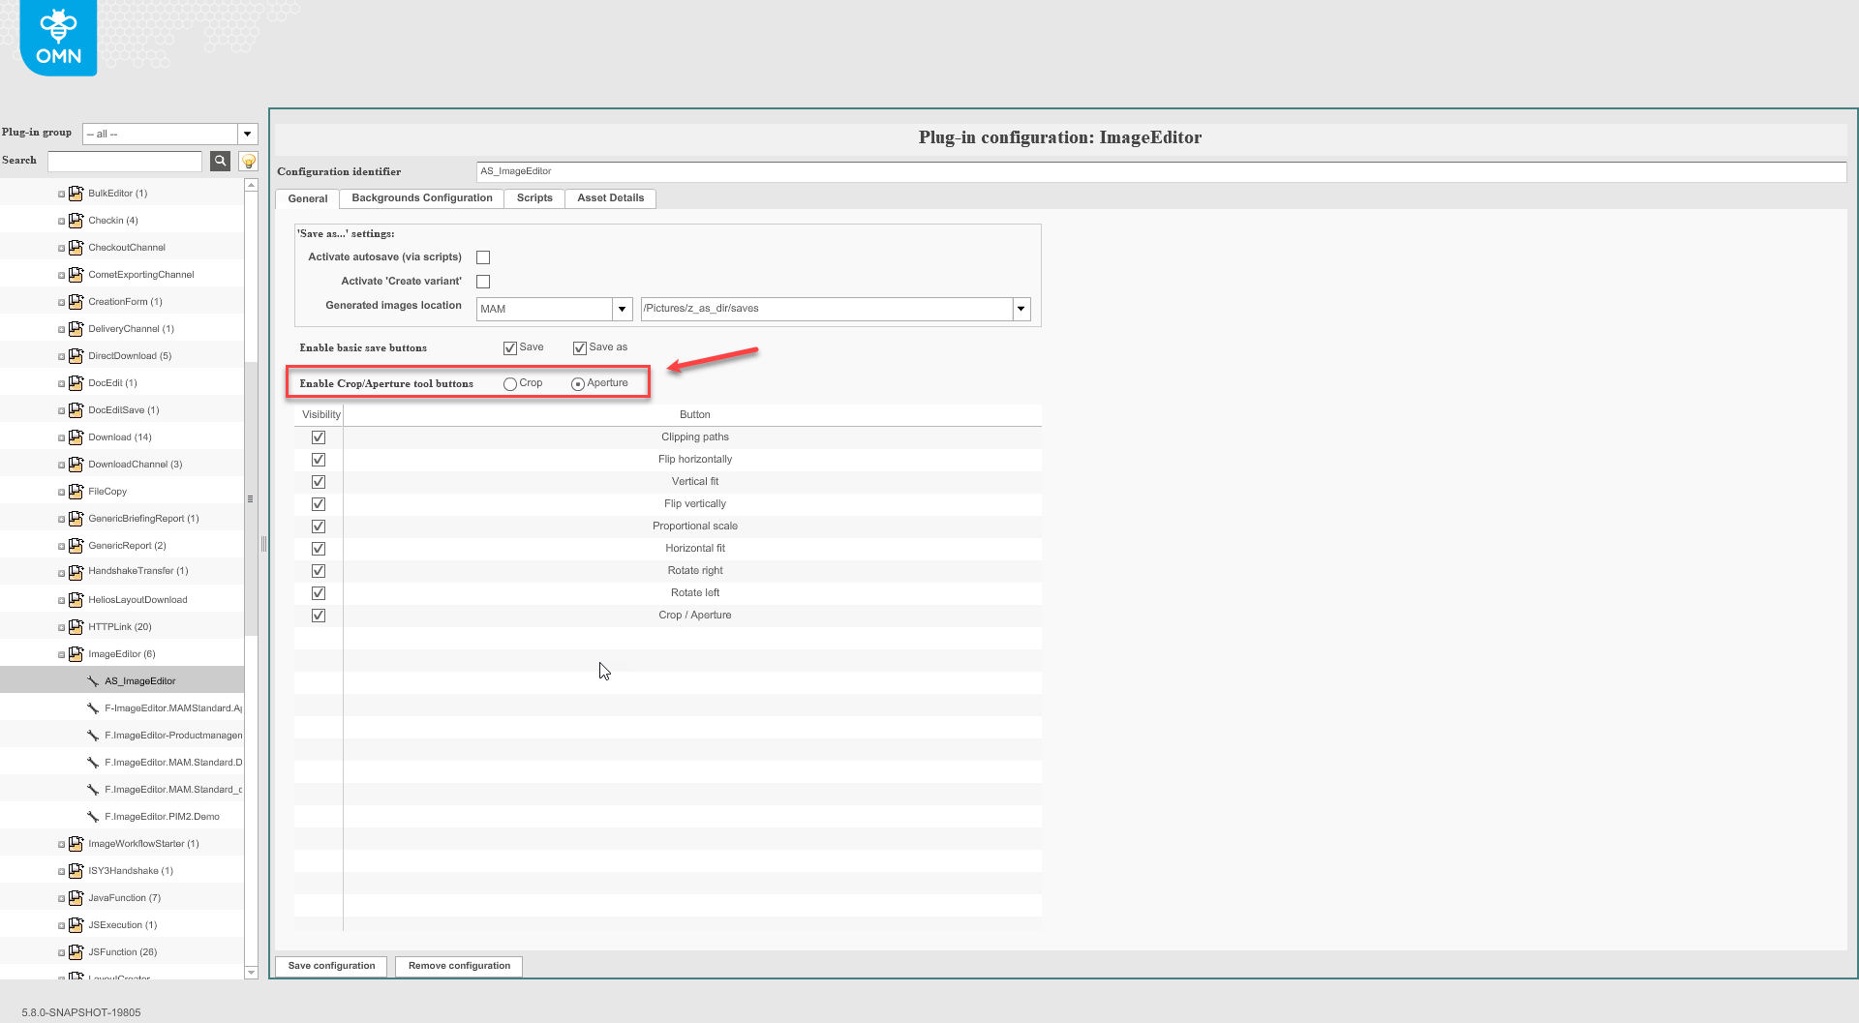Open the Asset Details tab

[x=610, y=198]
